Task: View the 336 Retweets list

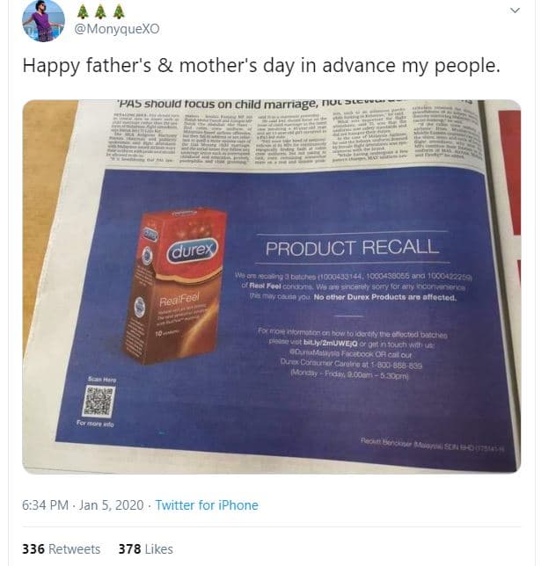Action: point(62,548)
